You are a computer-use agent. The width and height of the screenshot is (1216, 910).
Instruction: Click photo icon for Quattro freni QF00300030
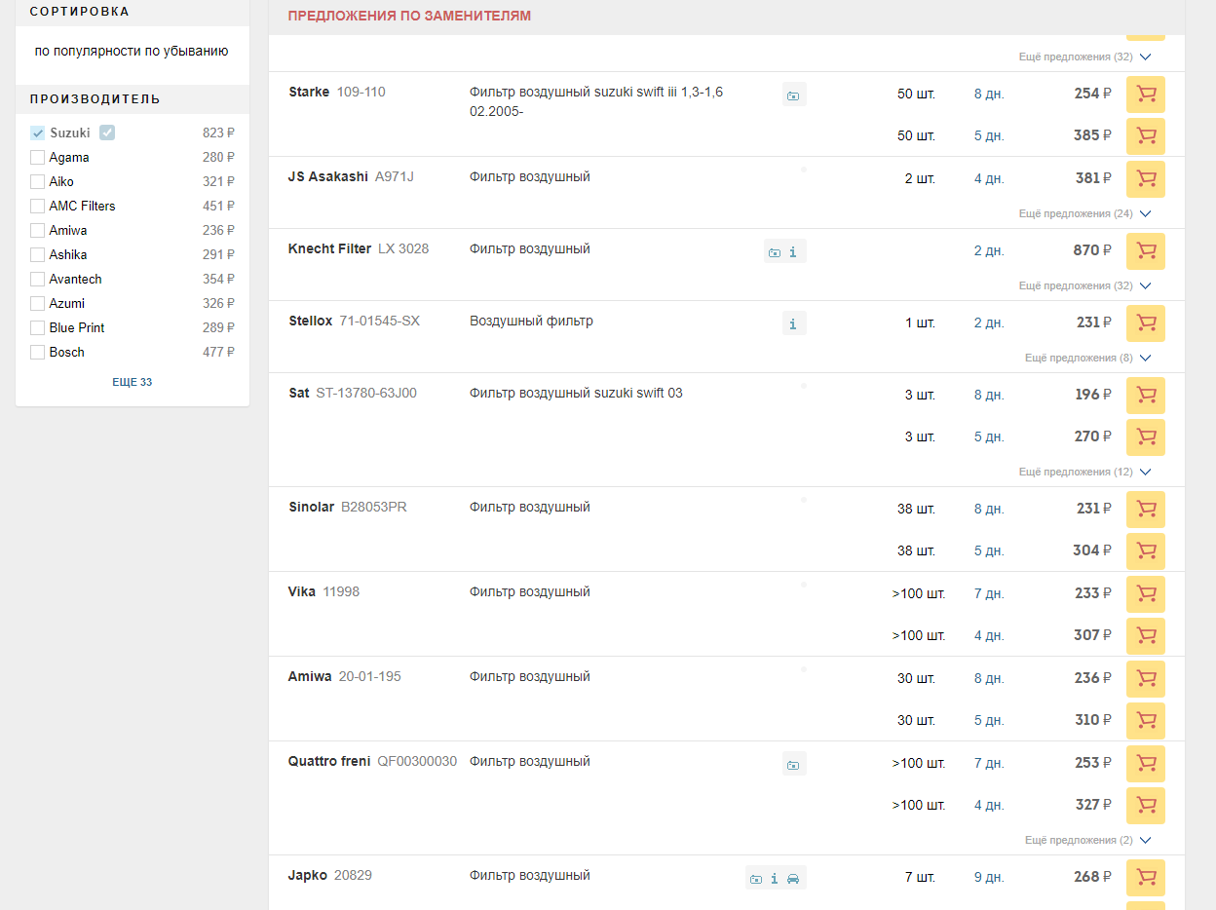click(x=793, y=765)
